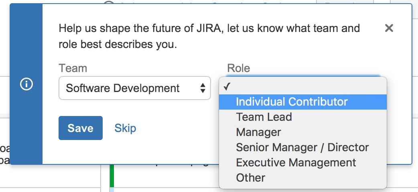Click the Team field label
The height and width of the screenshot is (192, 418).
pos(73,68)
